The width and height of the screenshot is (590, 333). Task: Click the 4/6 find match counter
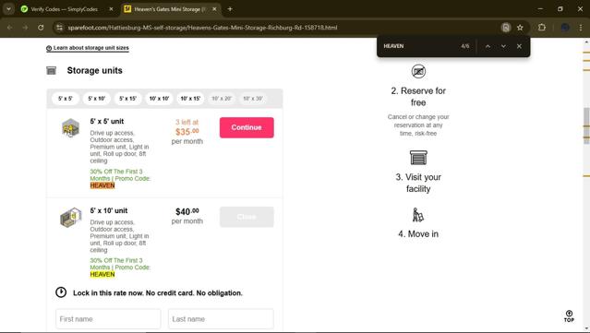click(x=465, y=46)
